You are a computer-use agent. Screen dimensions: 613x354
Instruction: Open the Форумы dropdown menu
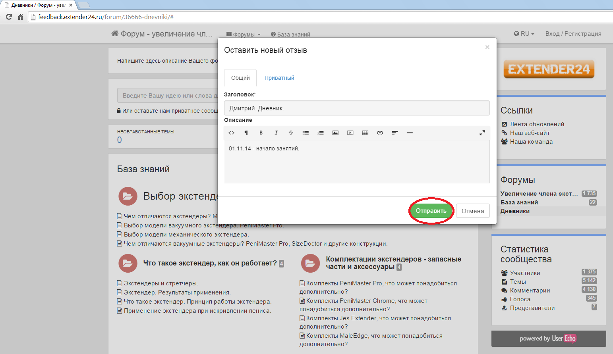[243, 35]
